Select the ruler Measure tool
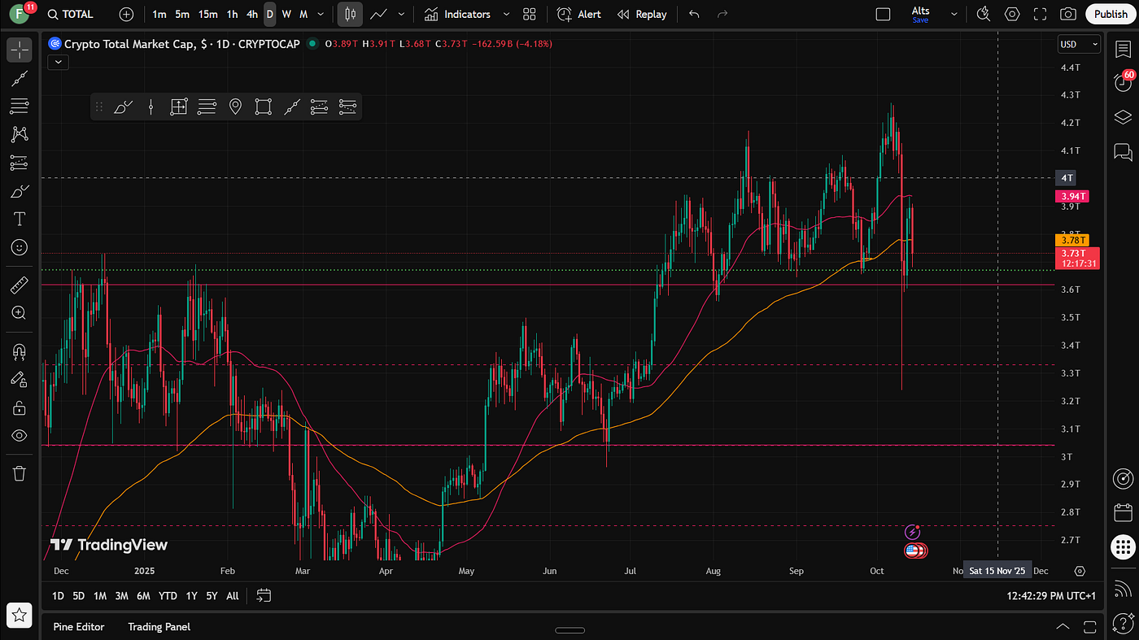The height and width of the screenshot is (640, 1139). point(20,285)
